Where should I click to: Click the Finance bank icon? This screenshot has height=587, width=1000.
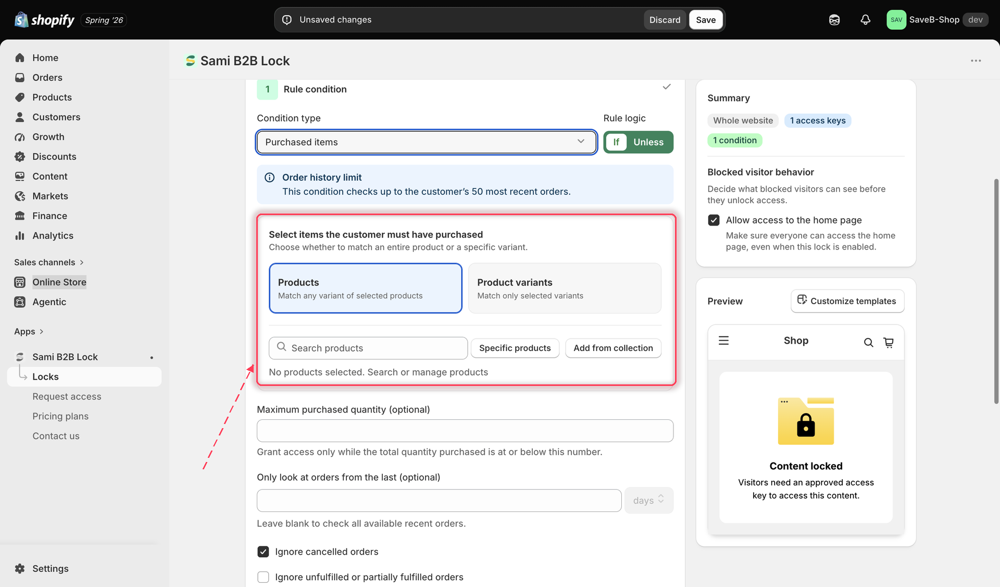[20, 216]
